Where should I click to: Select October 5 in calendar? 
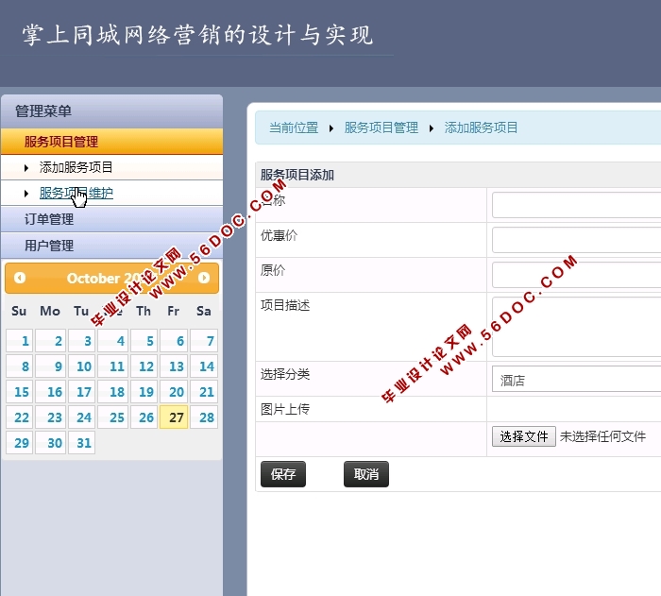(x=144, y=340)
